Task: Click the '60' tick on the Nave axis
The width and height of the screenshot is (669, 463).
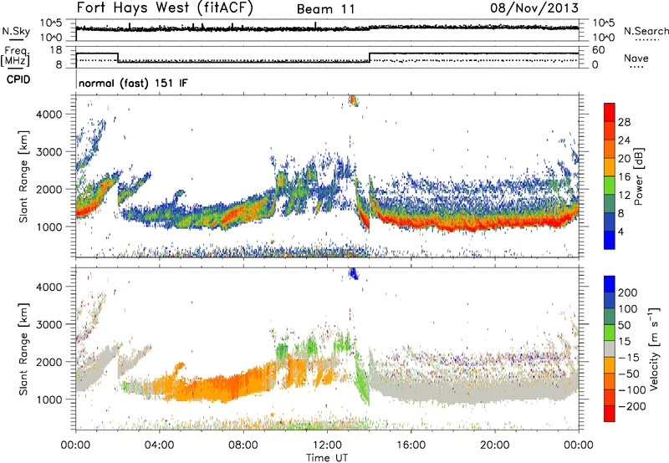Action: [x=598, y=50]
